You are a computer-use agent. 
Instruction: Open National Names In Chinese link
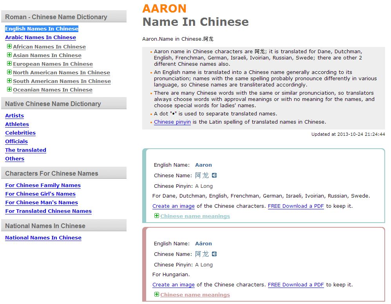43,238
